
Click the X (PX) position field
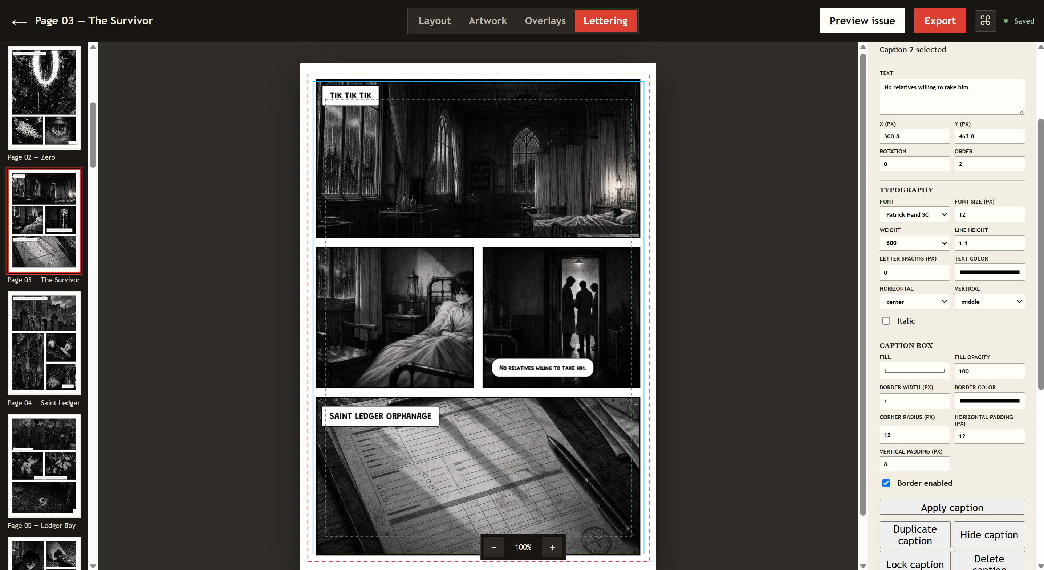pos(914,136)
